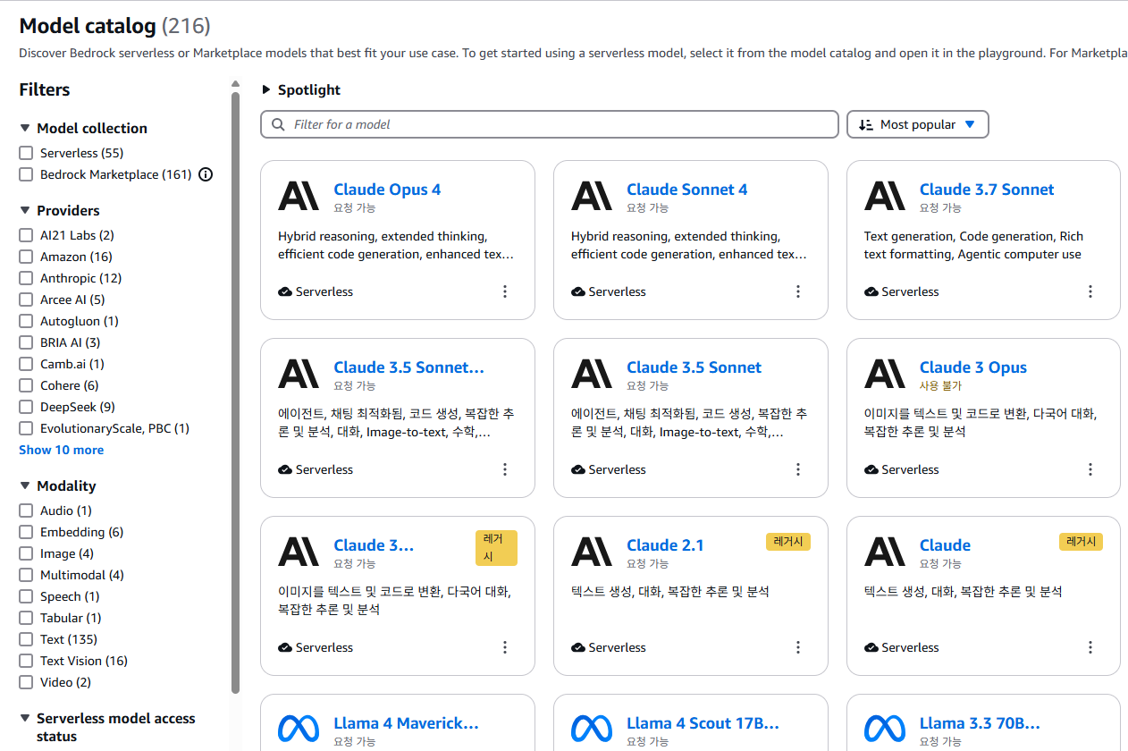Check the Multimodal (4) modality filter
The image size is (1128, 751).
click(x=26, y=575)
